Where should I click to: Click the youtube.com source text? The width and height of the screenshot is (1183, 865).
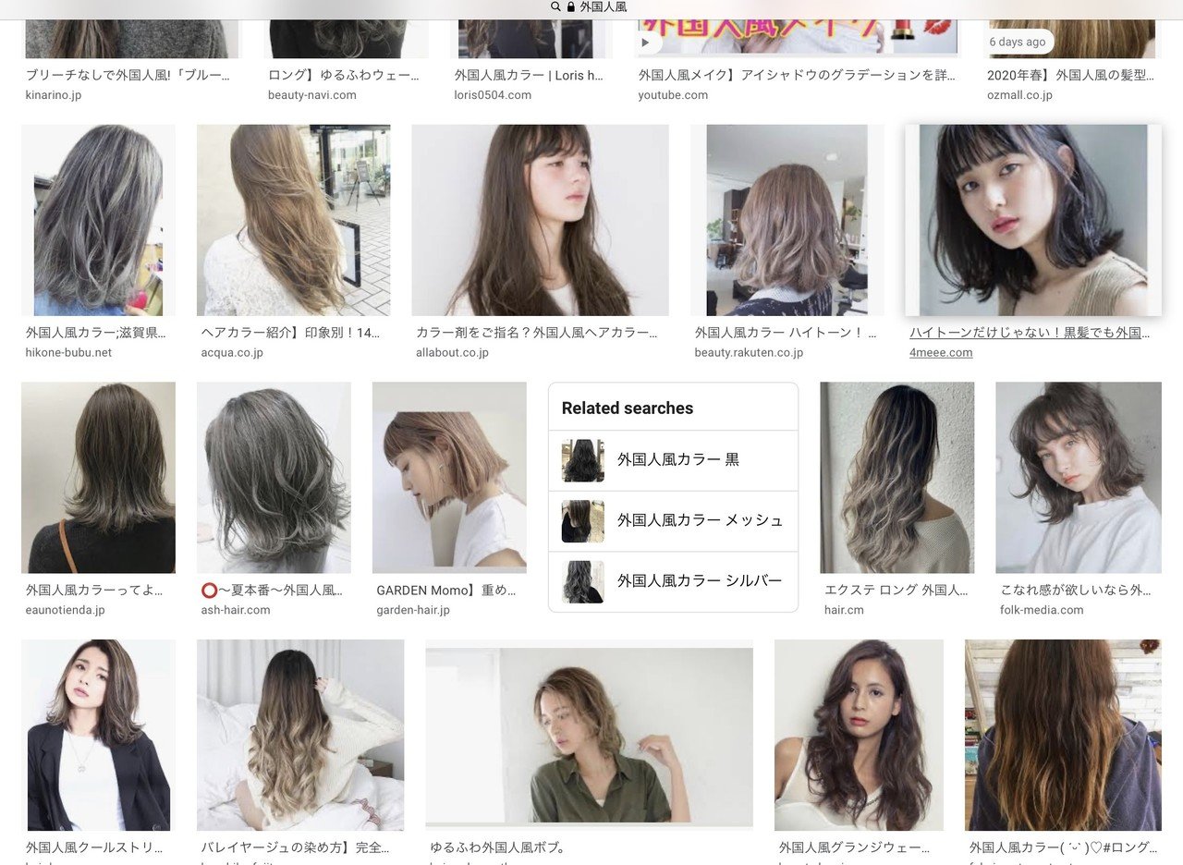(x=673, y=95)
